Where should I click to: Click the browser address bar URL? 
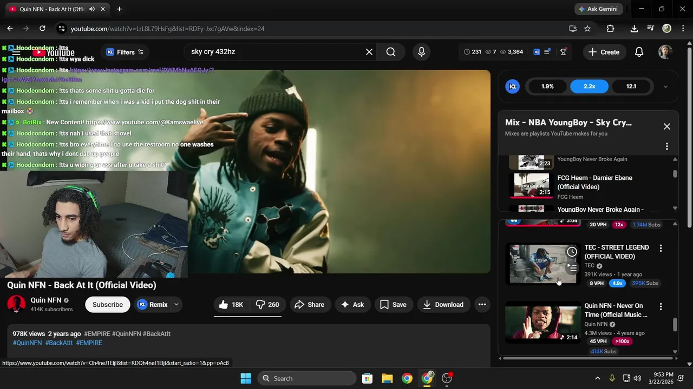167,29
